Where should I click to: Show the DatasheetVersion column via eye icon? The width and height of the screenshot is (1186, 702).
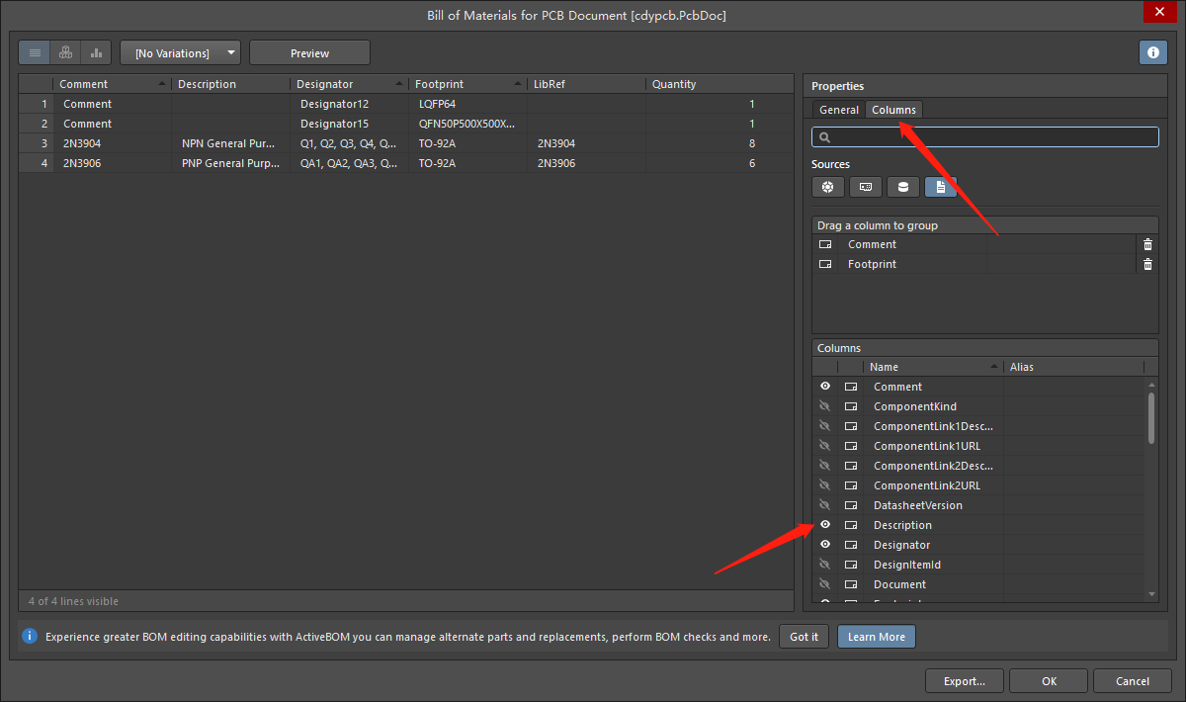pyautogui.click(x=825, y=505)
